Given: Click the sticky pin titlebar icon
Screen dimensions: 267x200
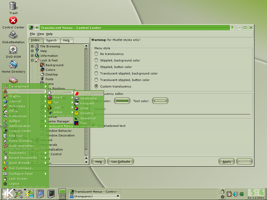Looking at the screenshot, I should pyautogui.click(x=37, y=28).
